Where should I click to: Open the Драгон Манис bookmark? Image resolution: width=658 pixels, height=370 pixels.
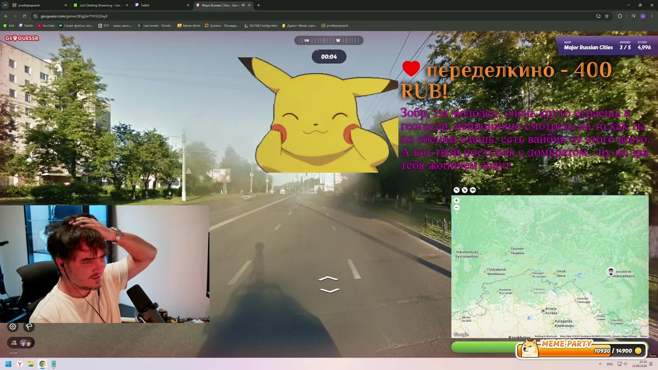click(x=299, y=26)
